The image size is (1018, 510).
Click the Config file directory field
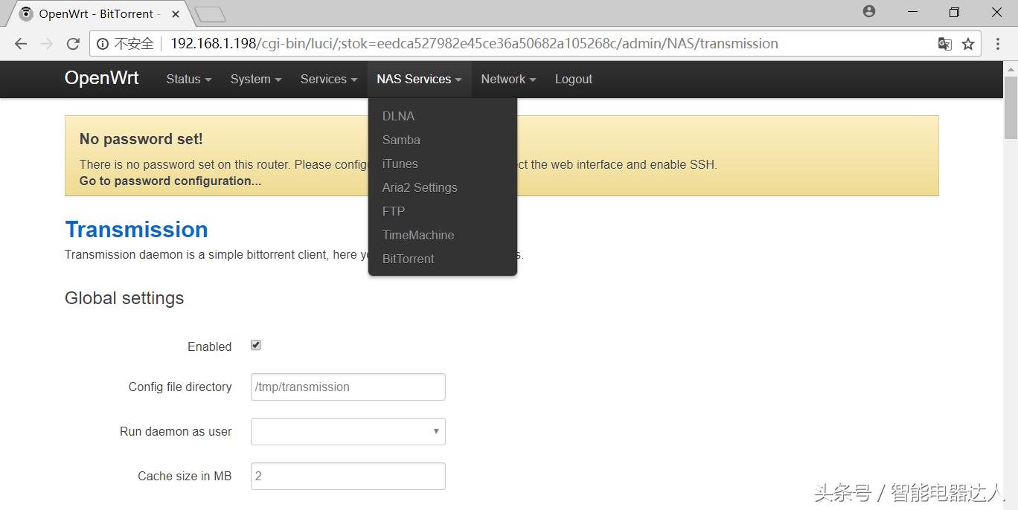(348, 387)
